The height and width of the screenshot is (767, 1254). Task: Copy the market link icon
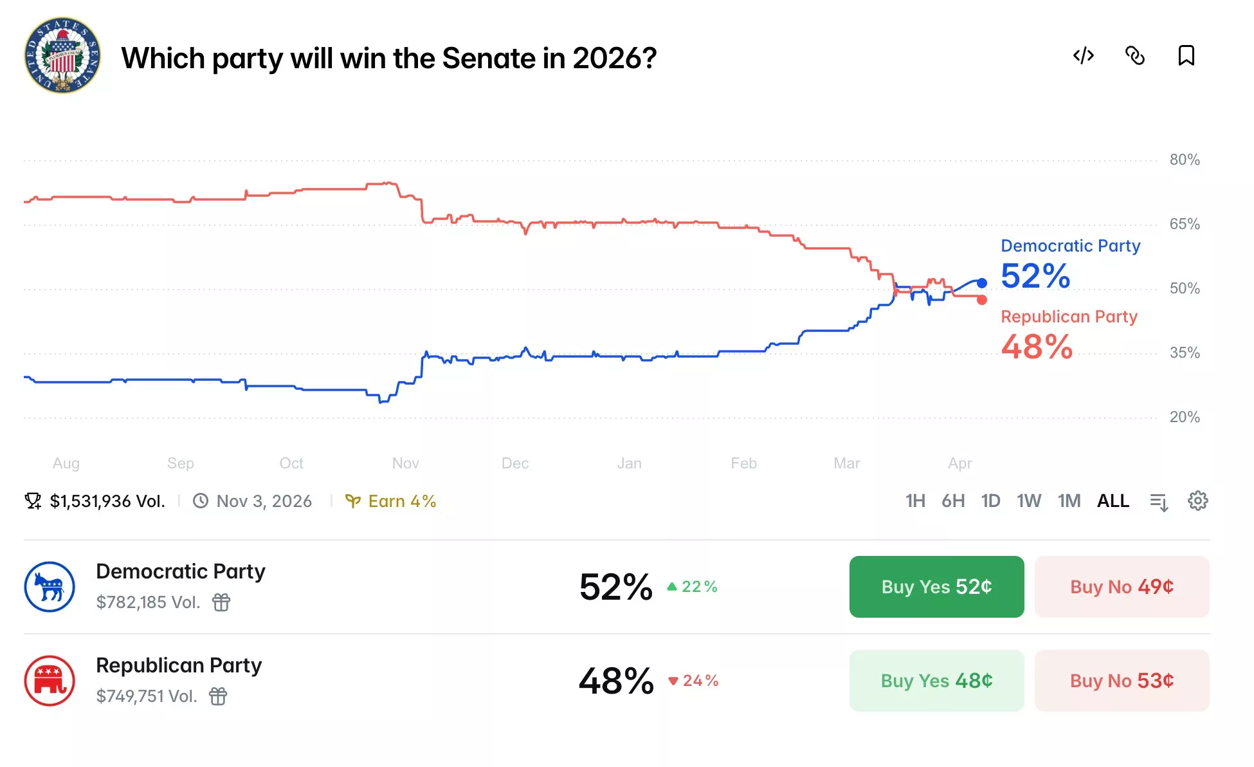[x=1135, y=56]
